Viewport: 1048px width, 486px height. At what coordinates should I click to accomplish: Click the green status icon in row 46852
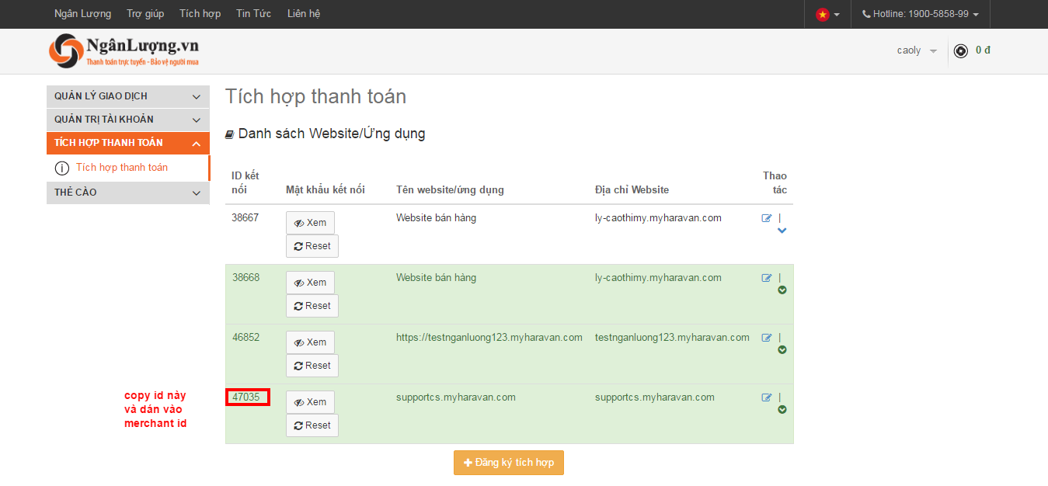click(x=782, y=350)
